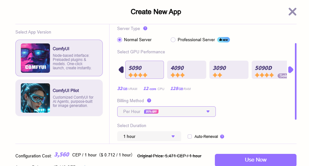Pick the 5090D GPU card

[x=269, y=70]
